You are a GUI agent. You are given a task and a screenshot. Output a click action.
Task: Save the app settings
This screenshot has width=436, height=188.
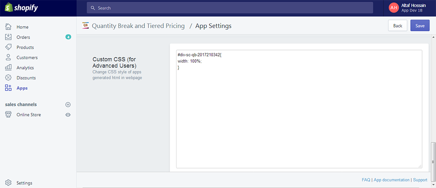(420, 26)
